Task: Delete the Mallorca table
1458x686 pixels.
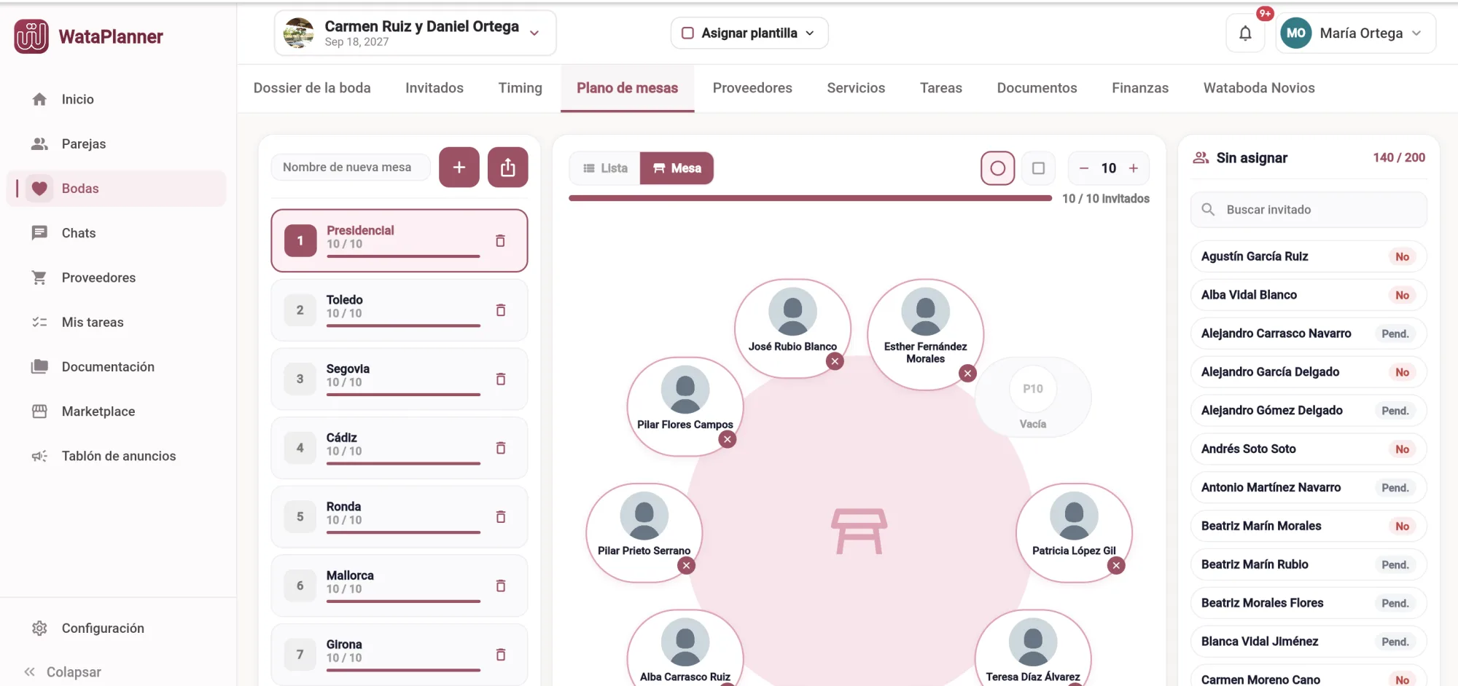Action: pyautogui.click(x=501, y=586)
